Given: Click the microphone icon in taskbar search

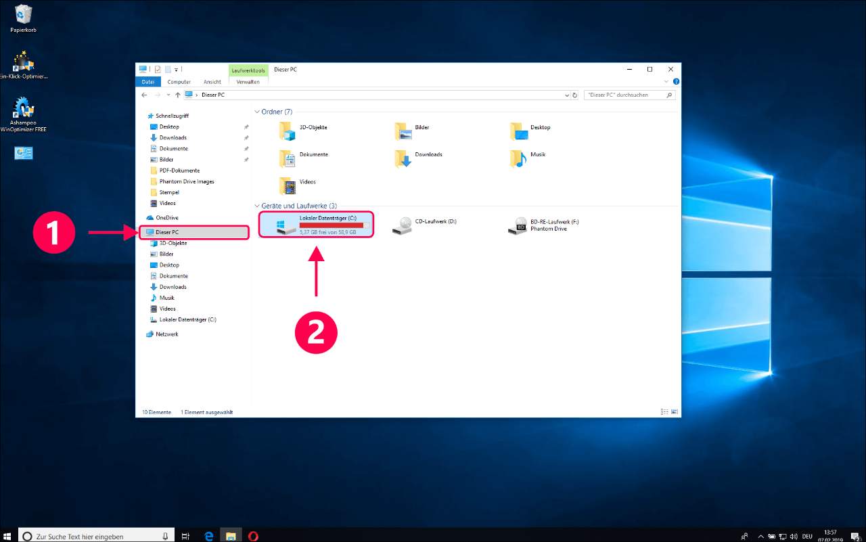Looking at the screenshot, I should click(166, 536).
